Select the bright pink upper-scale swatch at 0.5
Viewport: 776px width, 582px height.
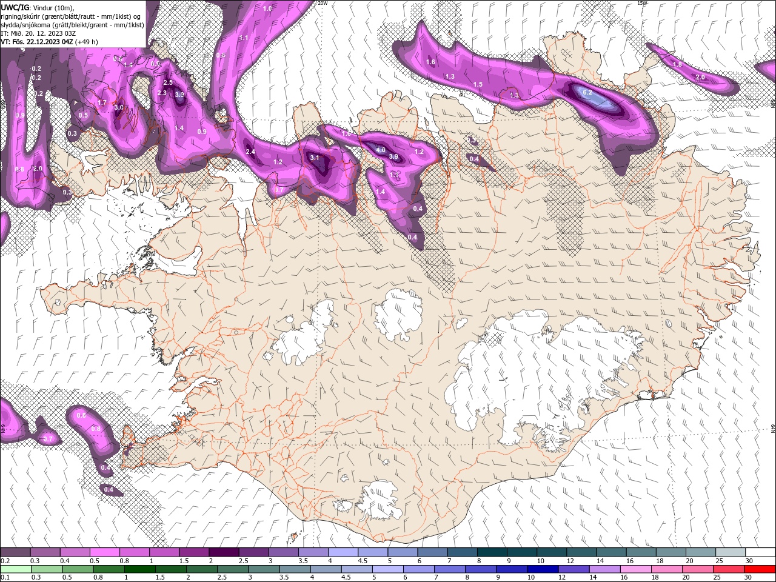pos(104,552)
